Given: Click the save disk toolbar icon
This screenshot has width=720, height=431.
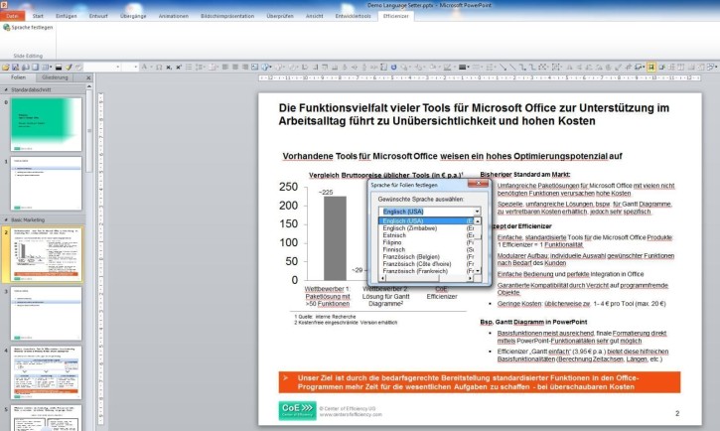Looking at the screenshot, I should point(15,67).
